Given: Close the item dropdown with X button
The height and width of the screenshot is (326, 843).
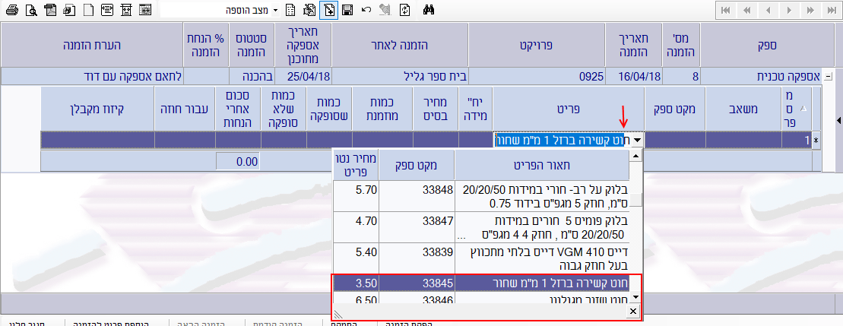Looking at the screenshot, I should point(632,312).
